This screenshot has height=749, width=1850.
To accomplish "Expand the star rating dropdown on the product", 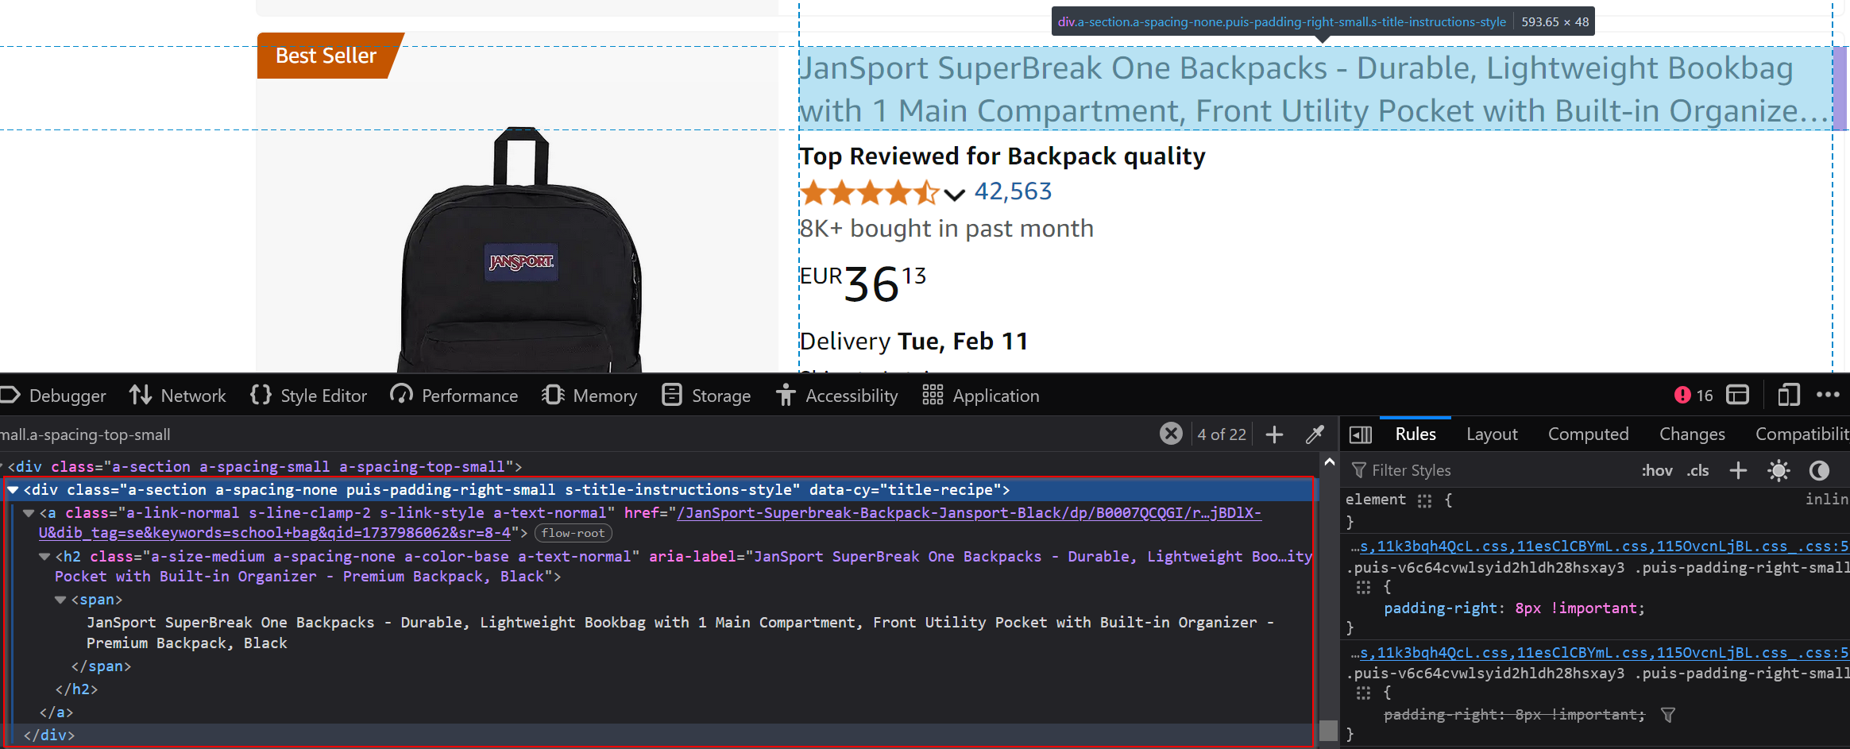I will point(954,195).
